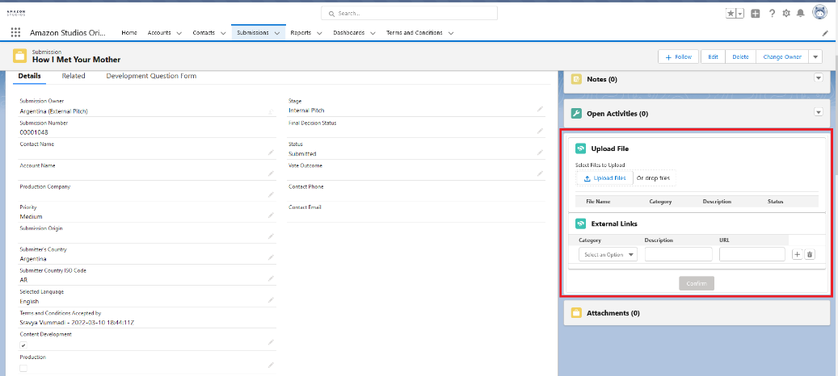Edit the Submission Origin pencil icon
The height and width of the screenshot is (376, 838).
tap(271, 236)
